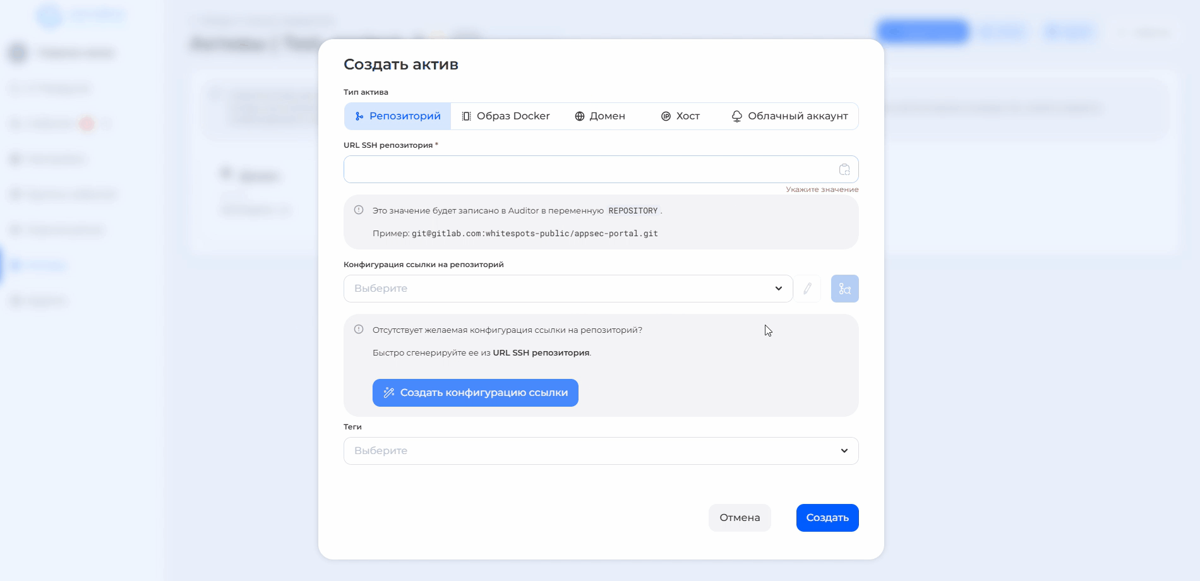Click info icon near missing configuration question
The image size is (1200, 581).
click(x=359, y=330)
